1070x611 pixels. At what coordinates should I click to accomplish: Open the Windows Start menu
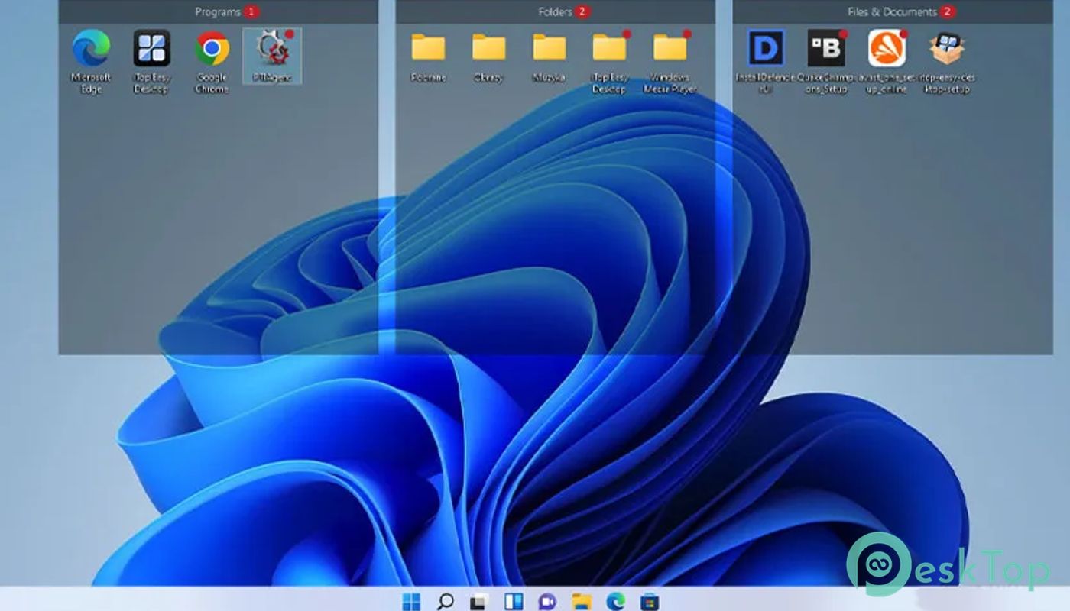coord(411,601)
